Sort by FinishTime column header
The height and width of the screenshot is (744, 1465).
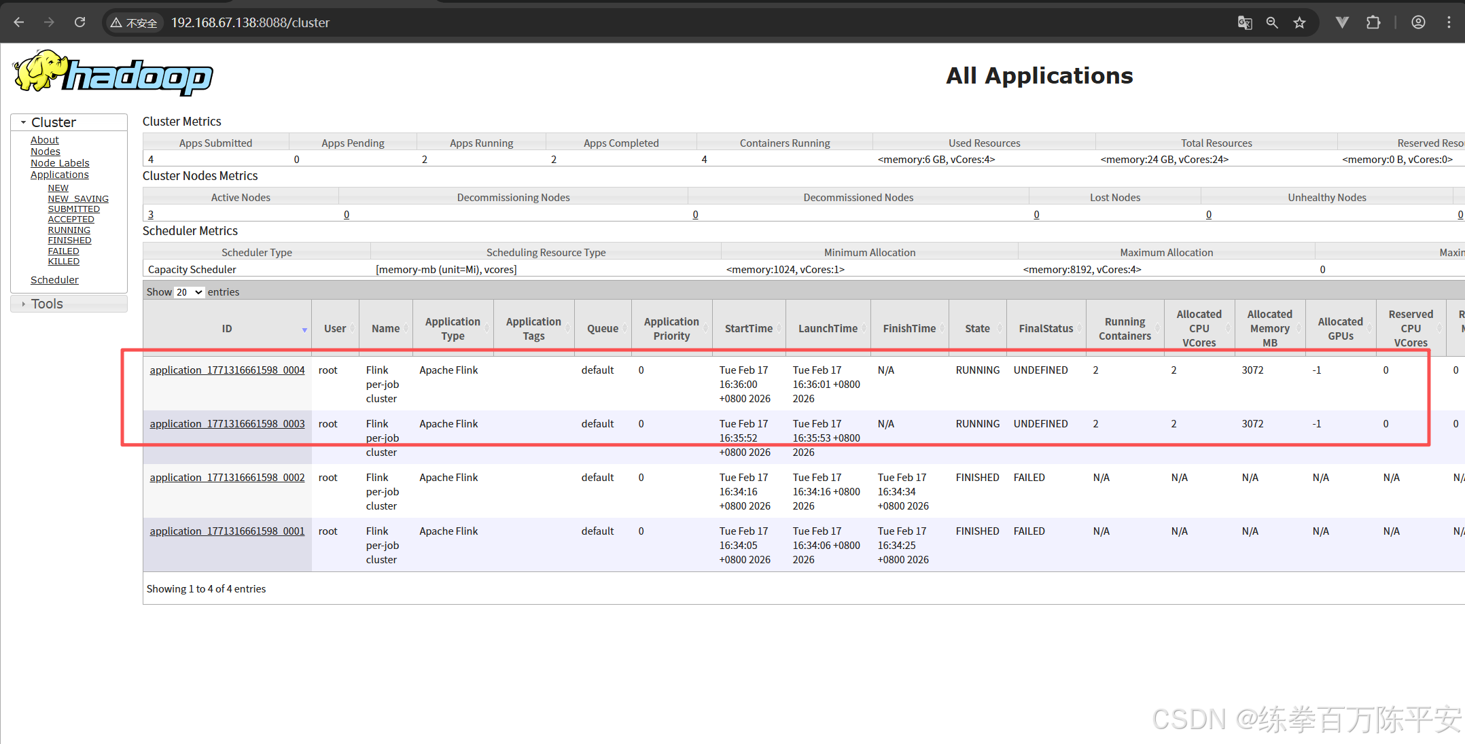coord(909,328)
